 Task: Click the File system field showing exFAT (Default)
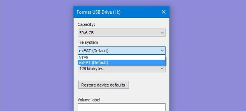[121, 51]
